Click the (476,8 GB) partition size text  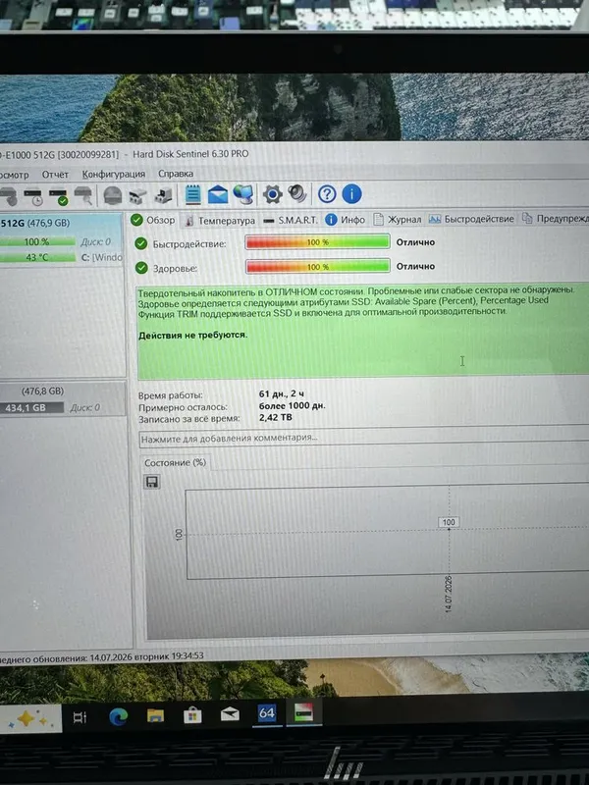[x=42, y=391]
